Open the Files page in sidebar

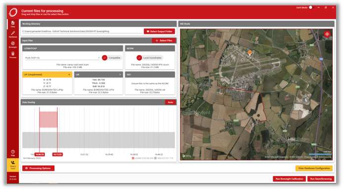click(x=13, y=24)
